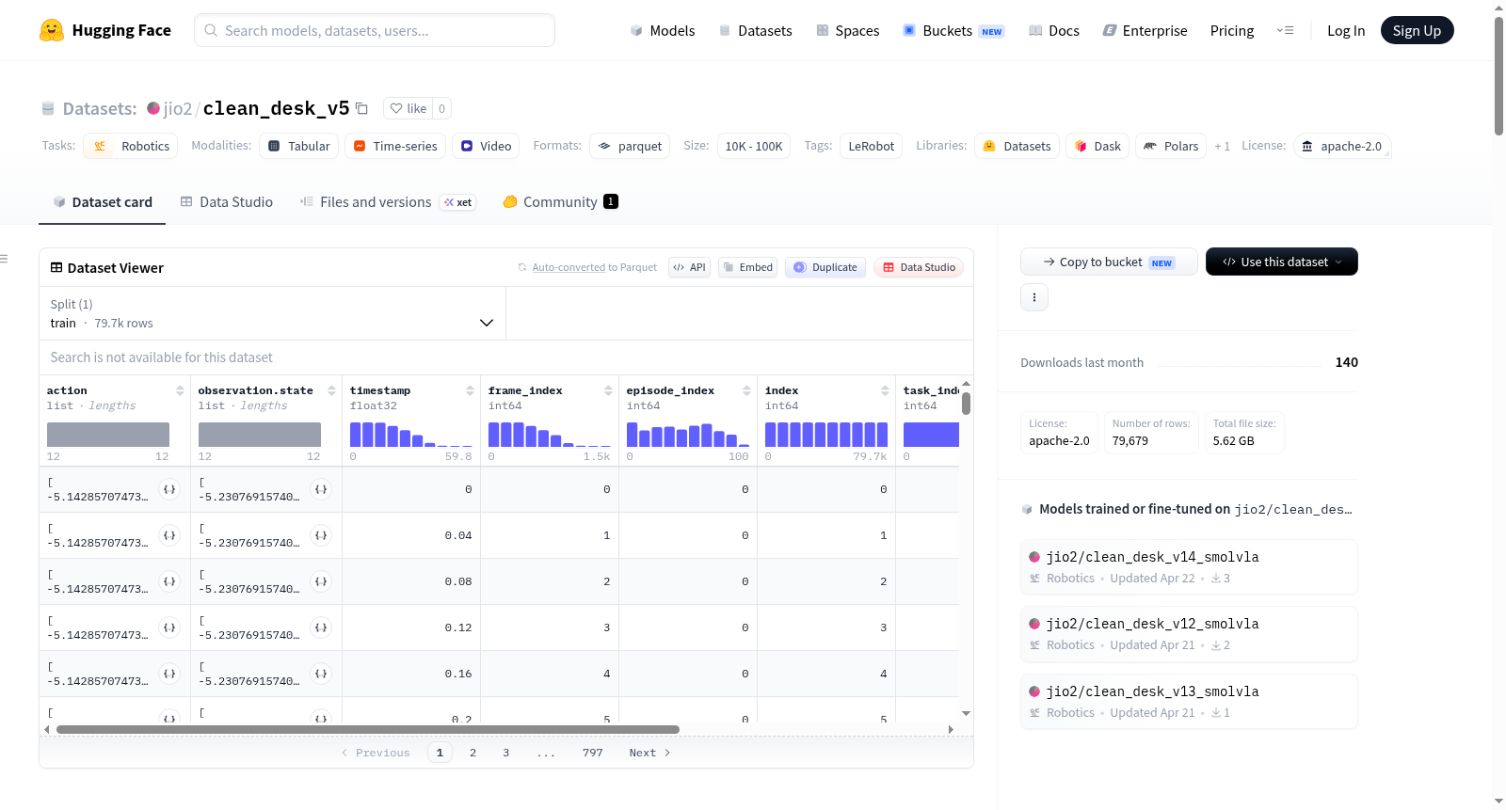This screenshot has width=1506, height=810.
Task: Open the three-dot more options button
Action: 1034,297
